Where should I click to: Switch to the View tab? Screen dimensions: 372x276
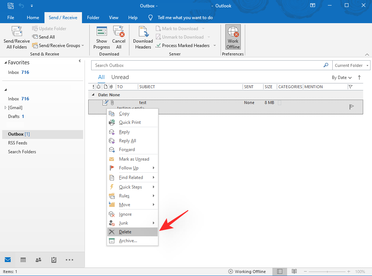[x=114, y=18]
